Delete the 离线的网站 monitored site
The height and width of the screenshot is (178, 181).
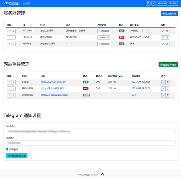pos(168,89)
